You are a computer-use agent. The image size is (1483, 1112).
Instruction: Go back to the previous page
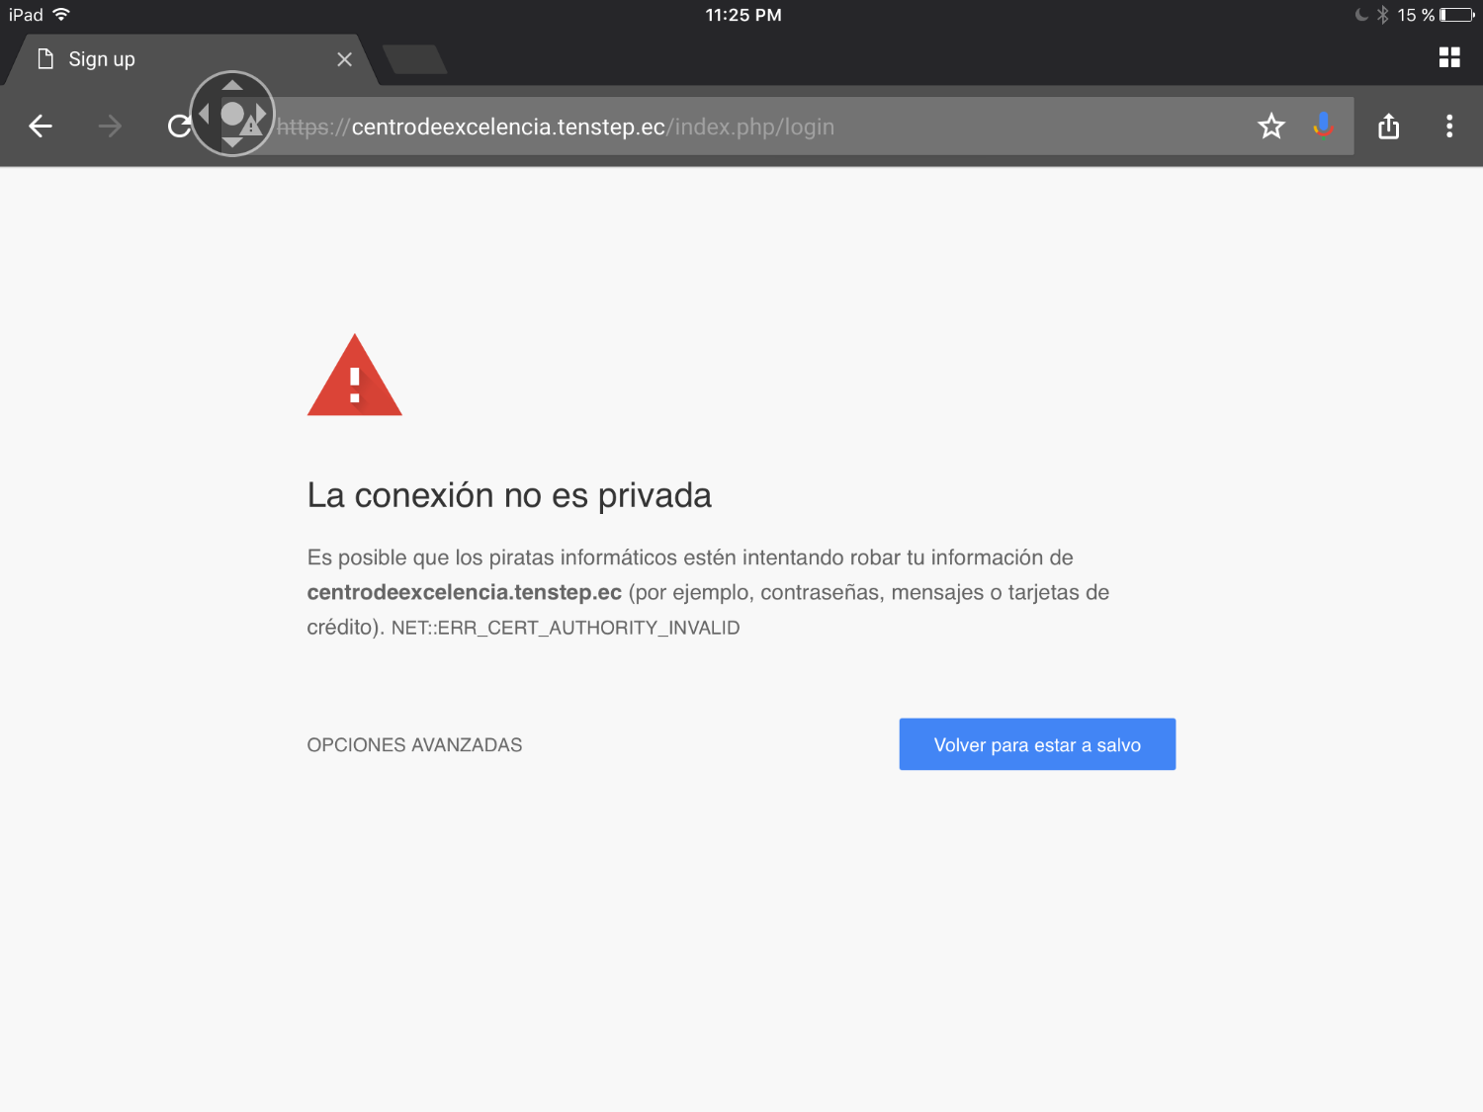click(x=41, y=127)
